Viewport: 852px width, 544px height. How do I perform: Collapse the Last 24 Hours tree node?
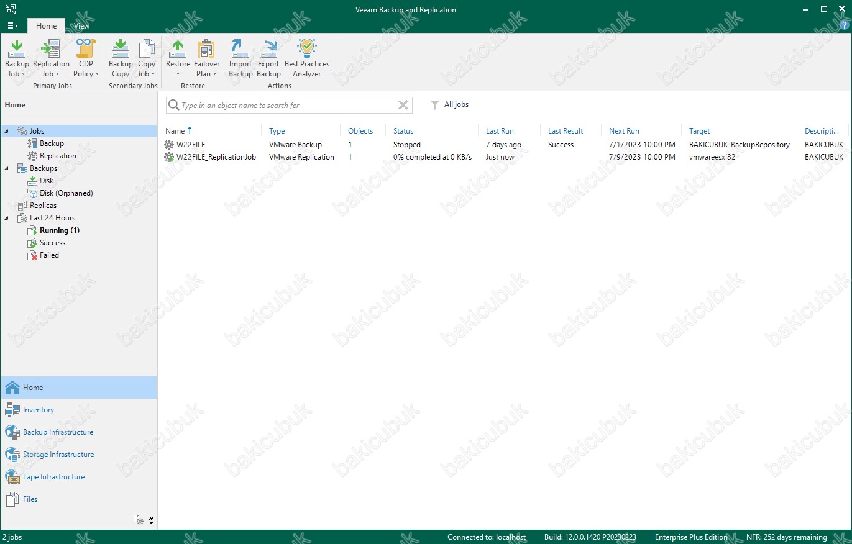click(x=6, y=218)
